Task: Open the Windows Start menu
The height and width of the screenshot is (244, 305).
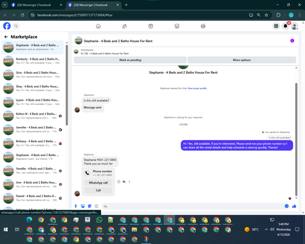Action: point(5,229)
